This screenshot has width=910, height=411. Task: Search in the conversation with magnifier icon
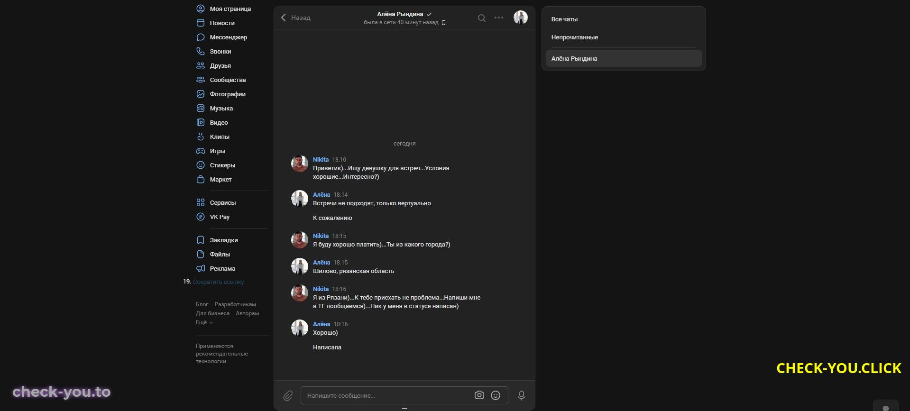[x=482, y=18]
